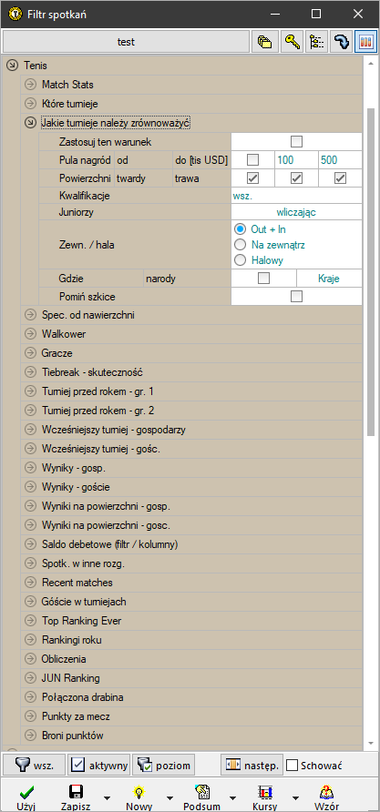Tick the 'Schować' checkbox
This screenshot has height=812, width=380.
(x=293, y=765)
